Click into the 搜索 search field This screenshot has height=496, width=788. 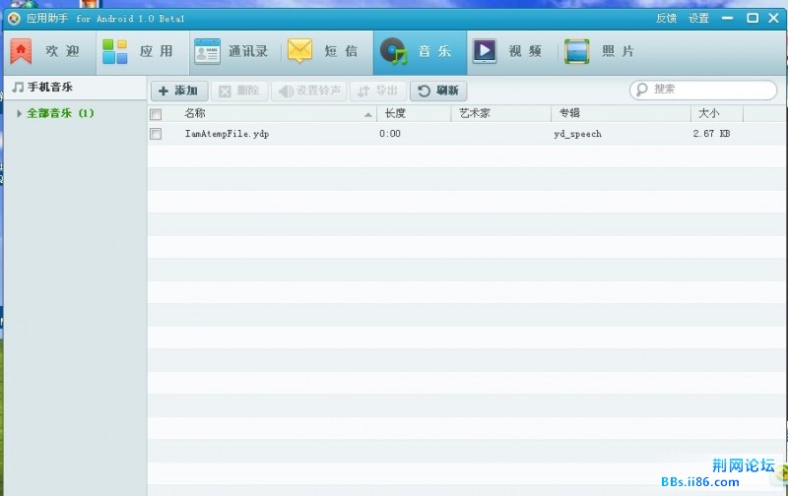pos(709,90)
